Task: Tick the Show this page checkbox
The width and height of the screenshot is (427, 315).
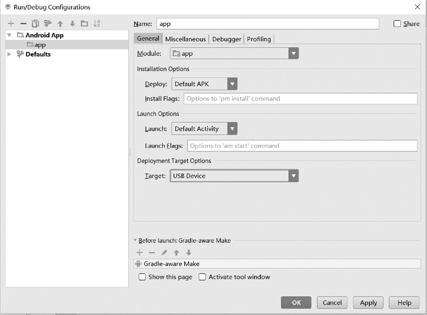Action: (142, 277)
